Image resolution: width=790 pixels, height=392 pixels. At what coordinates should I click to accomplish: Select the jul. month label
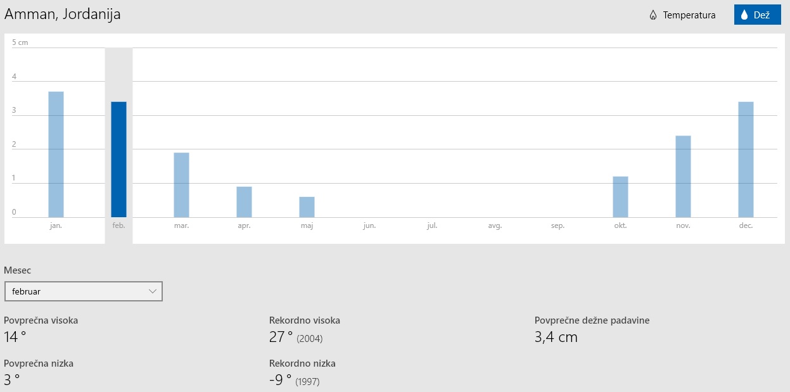pyautogui.click(x=432, y=225)
